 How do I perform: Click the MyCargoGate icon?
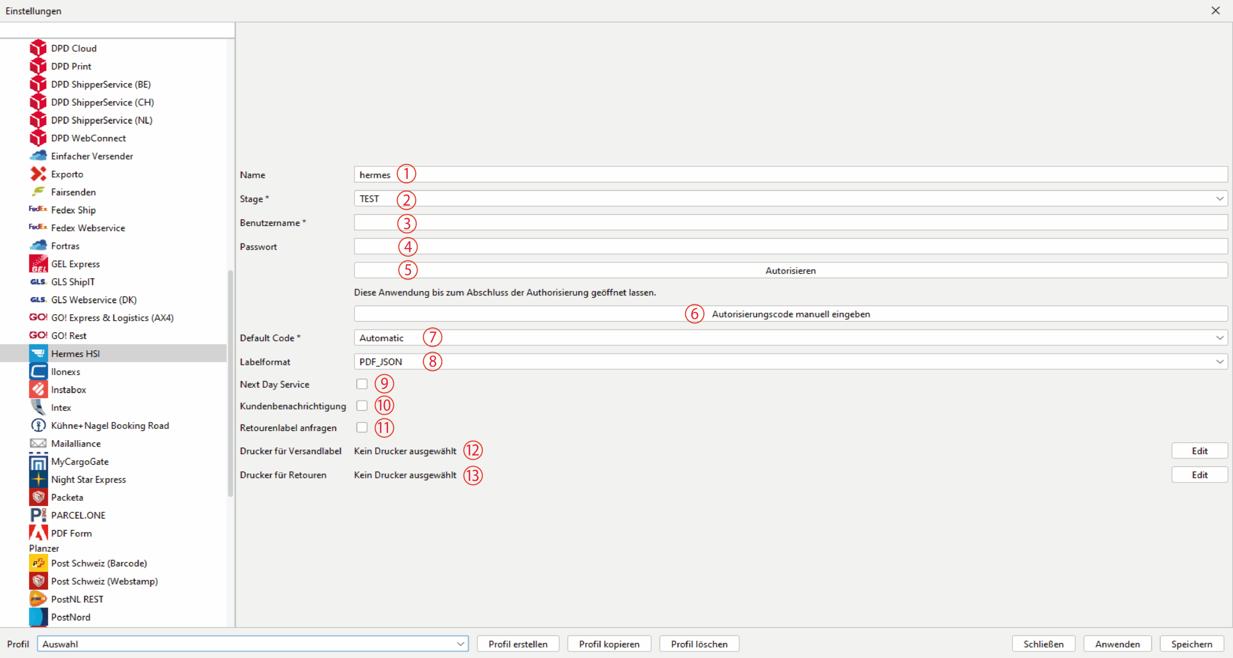(38, 461)
